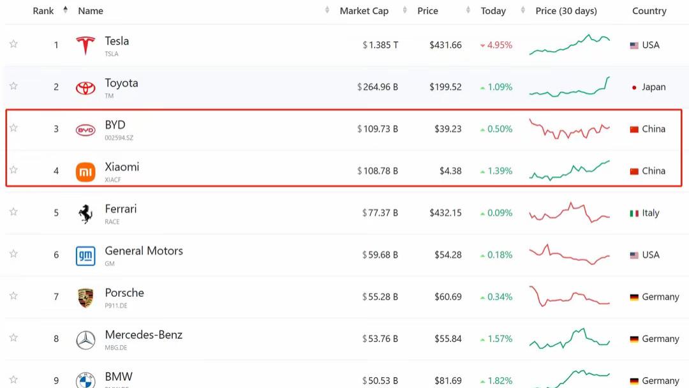The width and height of the screenshot is (689, 388).
Task: Add Ferrari to favorites with star
Action: pyautogui.click(x=13, y=212)
